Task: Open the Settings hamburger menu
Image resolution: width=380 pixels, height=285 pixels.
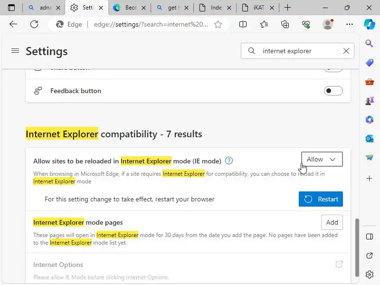Action: pyautogui.click(x=15, y=51)
